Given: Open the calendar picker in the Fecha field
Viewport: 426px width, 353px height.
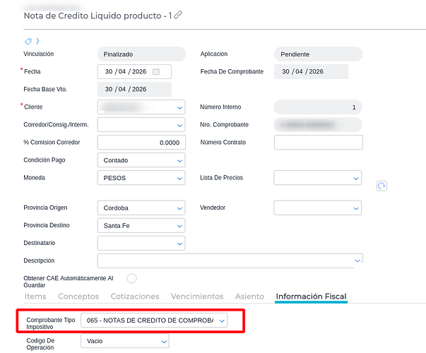Looking at the screenshot, I should pos(156,72).
